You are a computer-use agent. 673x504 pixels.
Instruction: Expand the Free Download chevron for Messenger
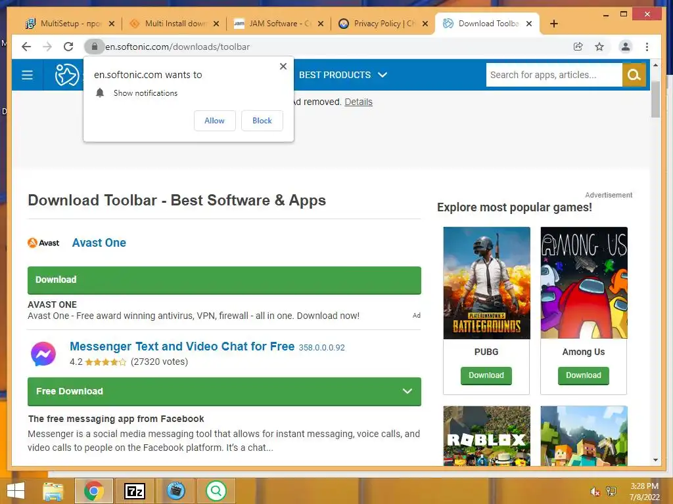pos(407,391)
